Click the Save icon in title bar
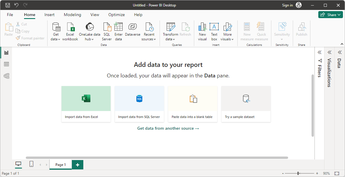 pyautogui.click(x=8, y=5)
